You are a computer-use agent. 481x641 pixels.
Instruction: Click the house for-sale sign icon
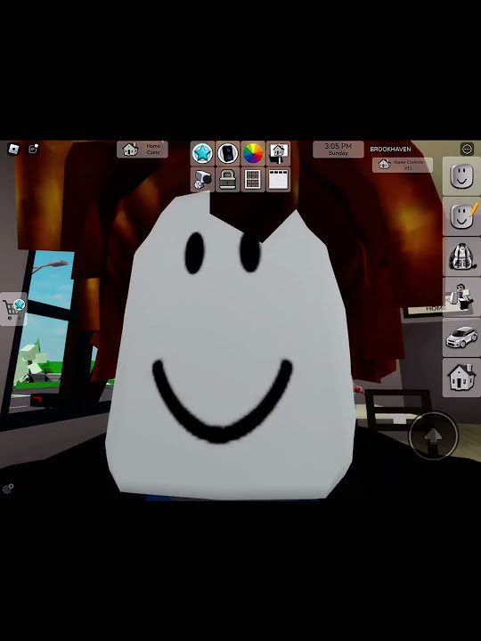[x=279, y=153]
